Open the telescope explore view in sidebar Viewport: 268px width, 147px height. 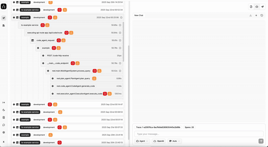click(x=4, y=18)
